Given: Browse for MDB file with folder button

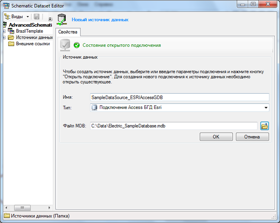Looking at the screenshot, I should (264, 126).
